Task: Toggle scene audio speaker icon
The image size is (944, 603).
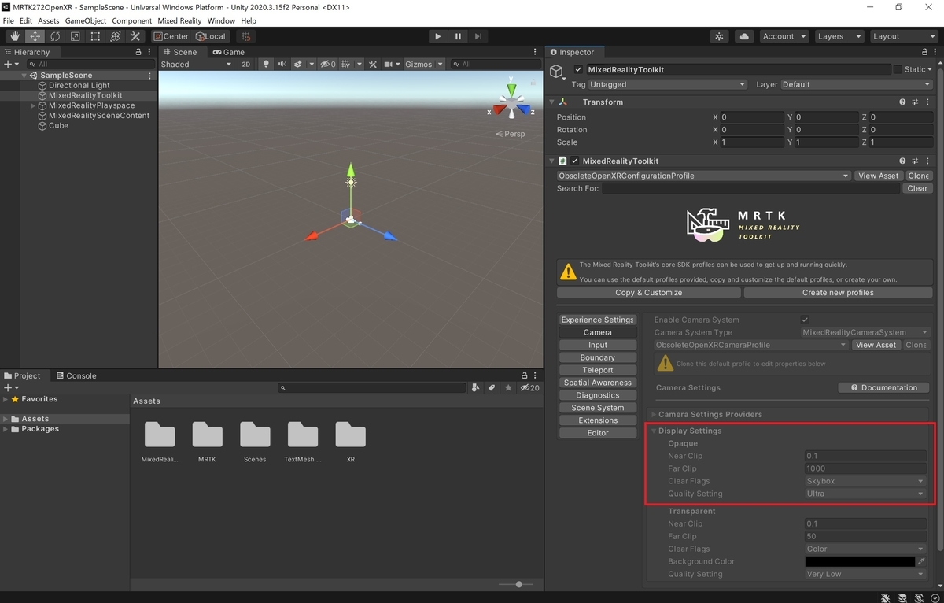Action: pyautogui.click(x=282, y=64)
